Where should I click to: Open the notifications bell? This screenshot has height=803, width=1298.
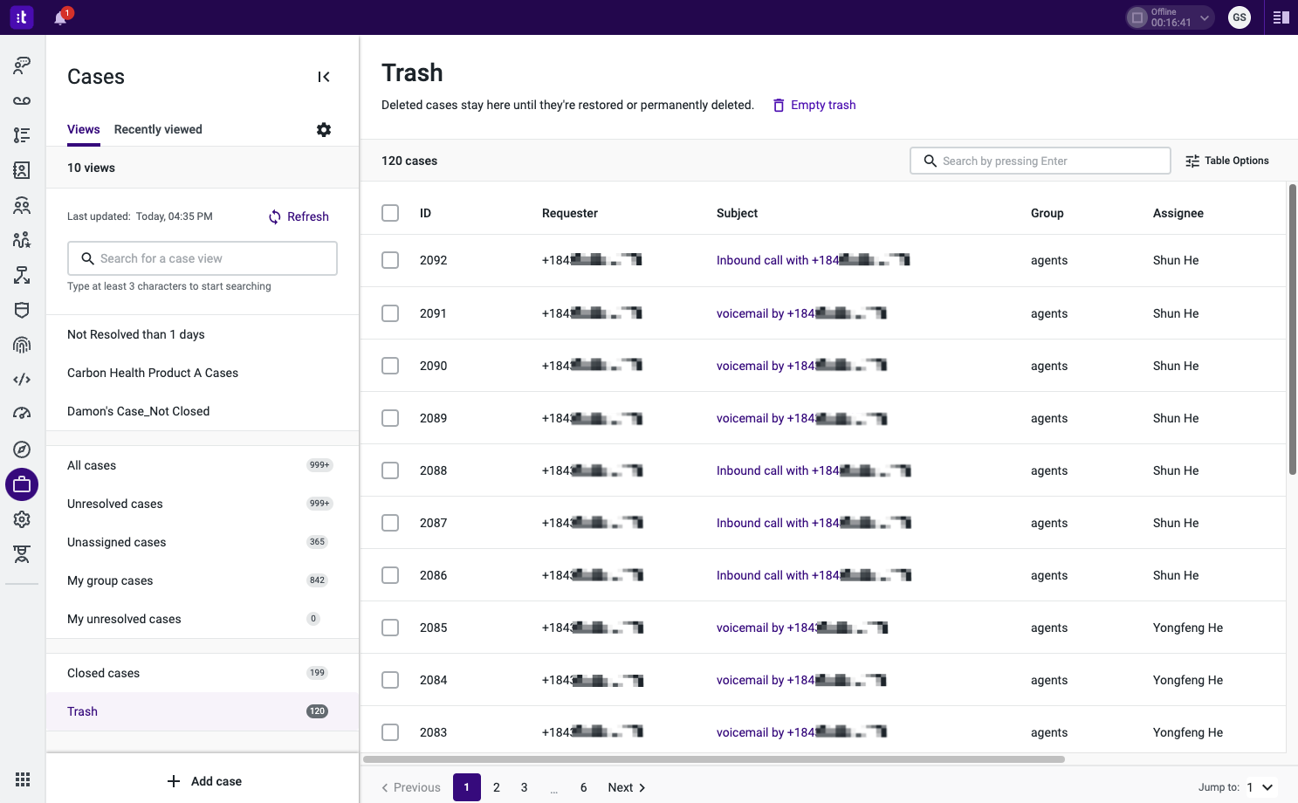pos(60,17)
